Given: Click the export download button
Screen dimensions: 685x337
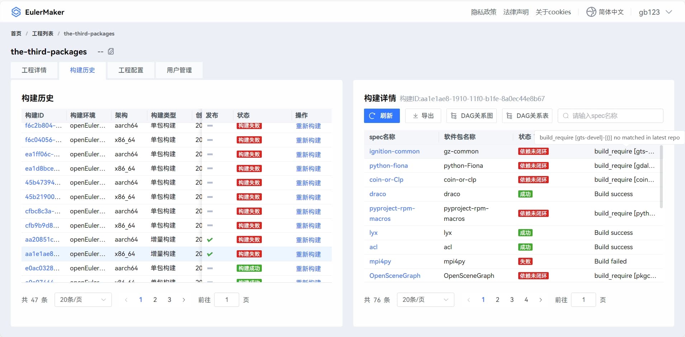Looking at the screenshot, I should pos(423,116).
